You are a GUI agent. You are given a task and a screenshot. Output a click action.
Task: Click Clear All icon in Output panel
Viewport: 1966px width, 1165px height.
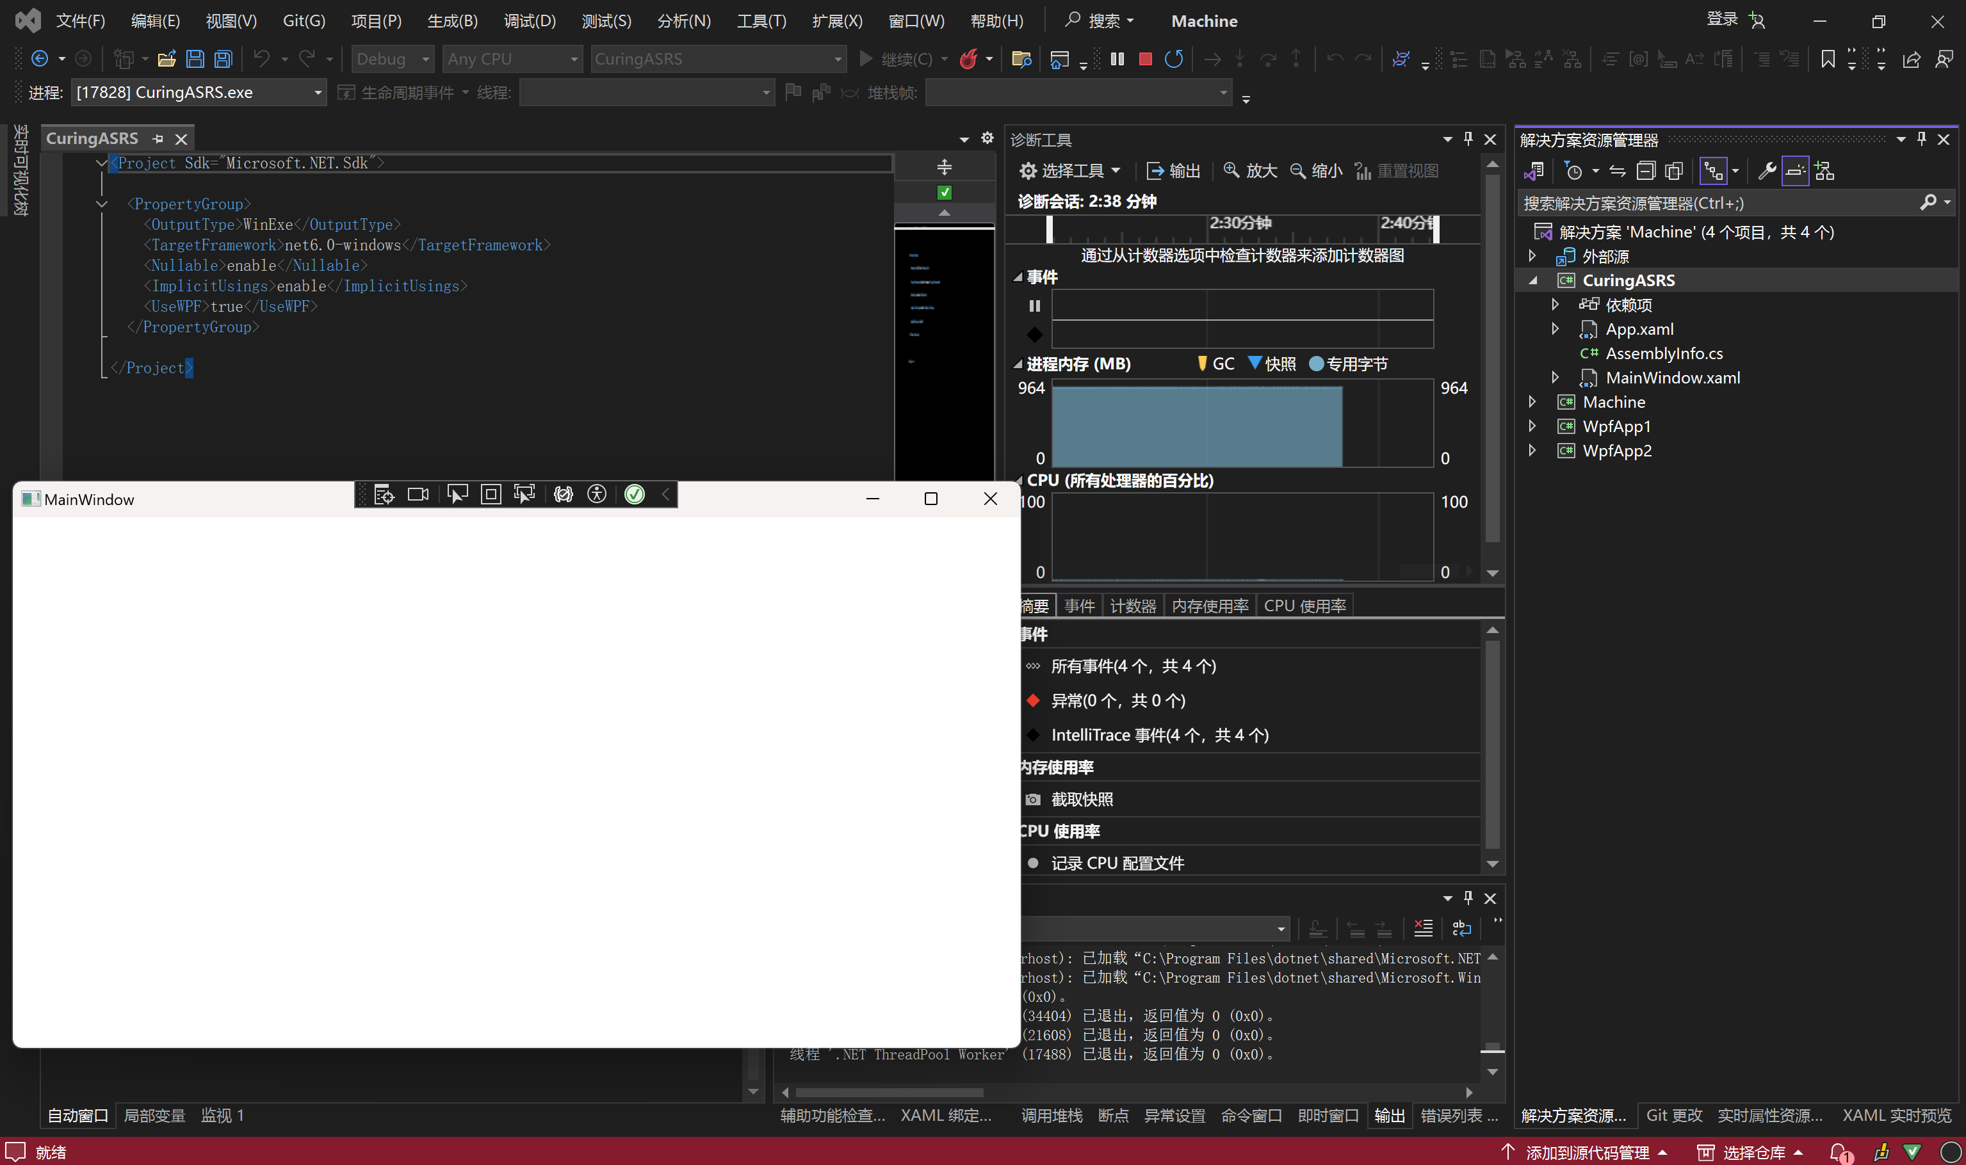pos(1423,928)
